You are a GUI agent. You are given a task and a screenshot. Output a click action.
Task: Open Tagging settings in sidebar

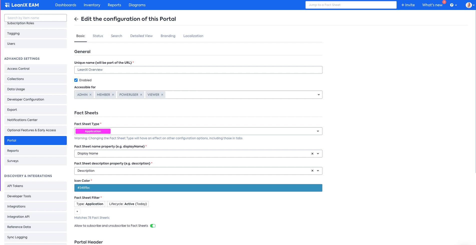[36, 33]
